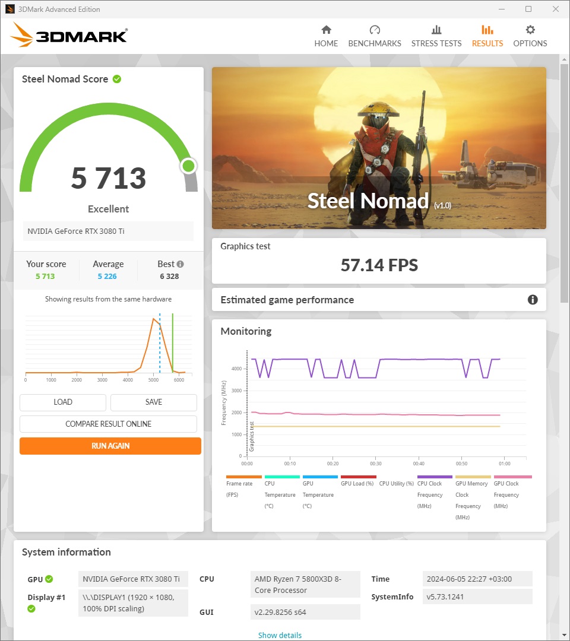The image size is (570, 641).
Task: Click the vertical scrollbar thumb
Action: point(564,184)
